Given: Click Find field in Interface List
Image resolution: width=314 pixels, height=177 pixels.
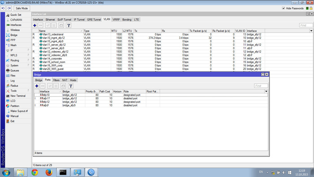Looking at the screenshot, I should pos(306,25).
